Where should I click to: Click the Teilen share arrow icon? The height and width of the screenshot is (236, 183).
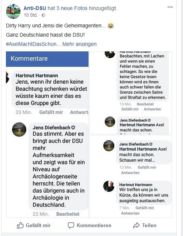pyautogui.click(x=136, y=225)
